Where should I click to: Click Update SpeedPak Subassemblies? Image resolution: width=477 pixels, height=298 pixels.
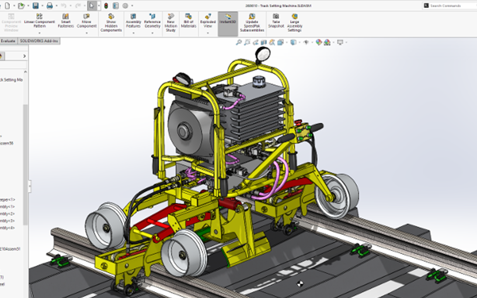[252, 23]
